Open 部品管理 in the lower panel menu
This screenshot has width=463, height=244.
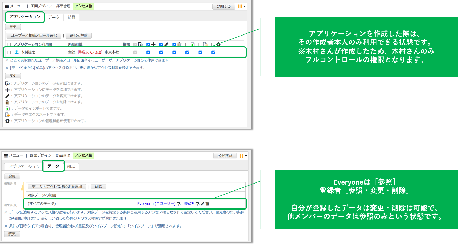[x=63, y=155]
